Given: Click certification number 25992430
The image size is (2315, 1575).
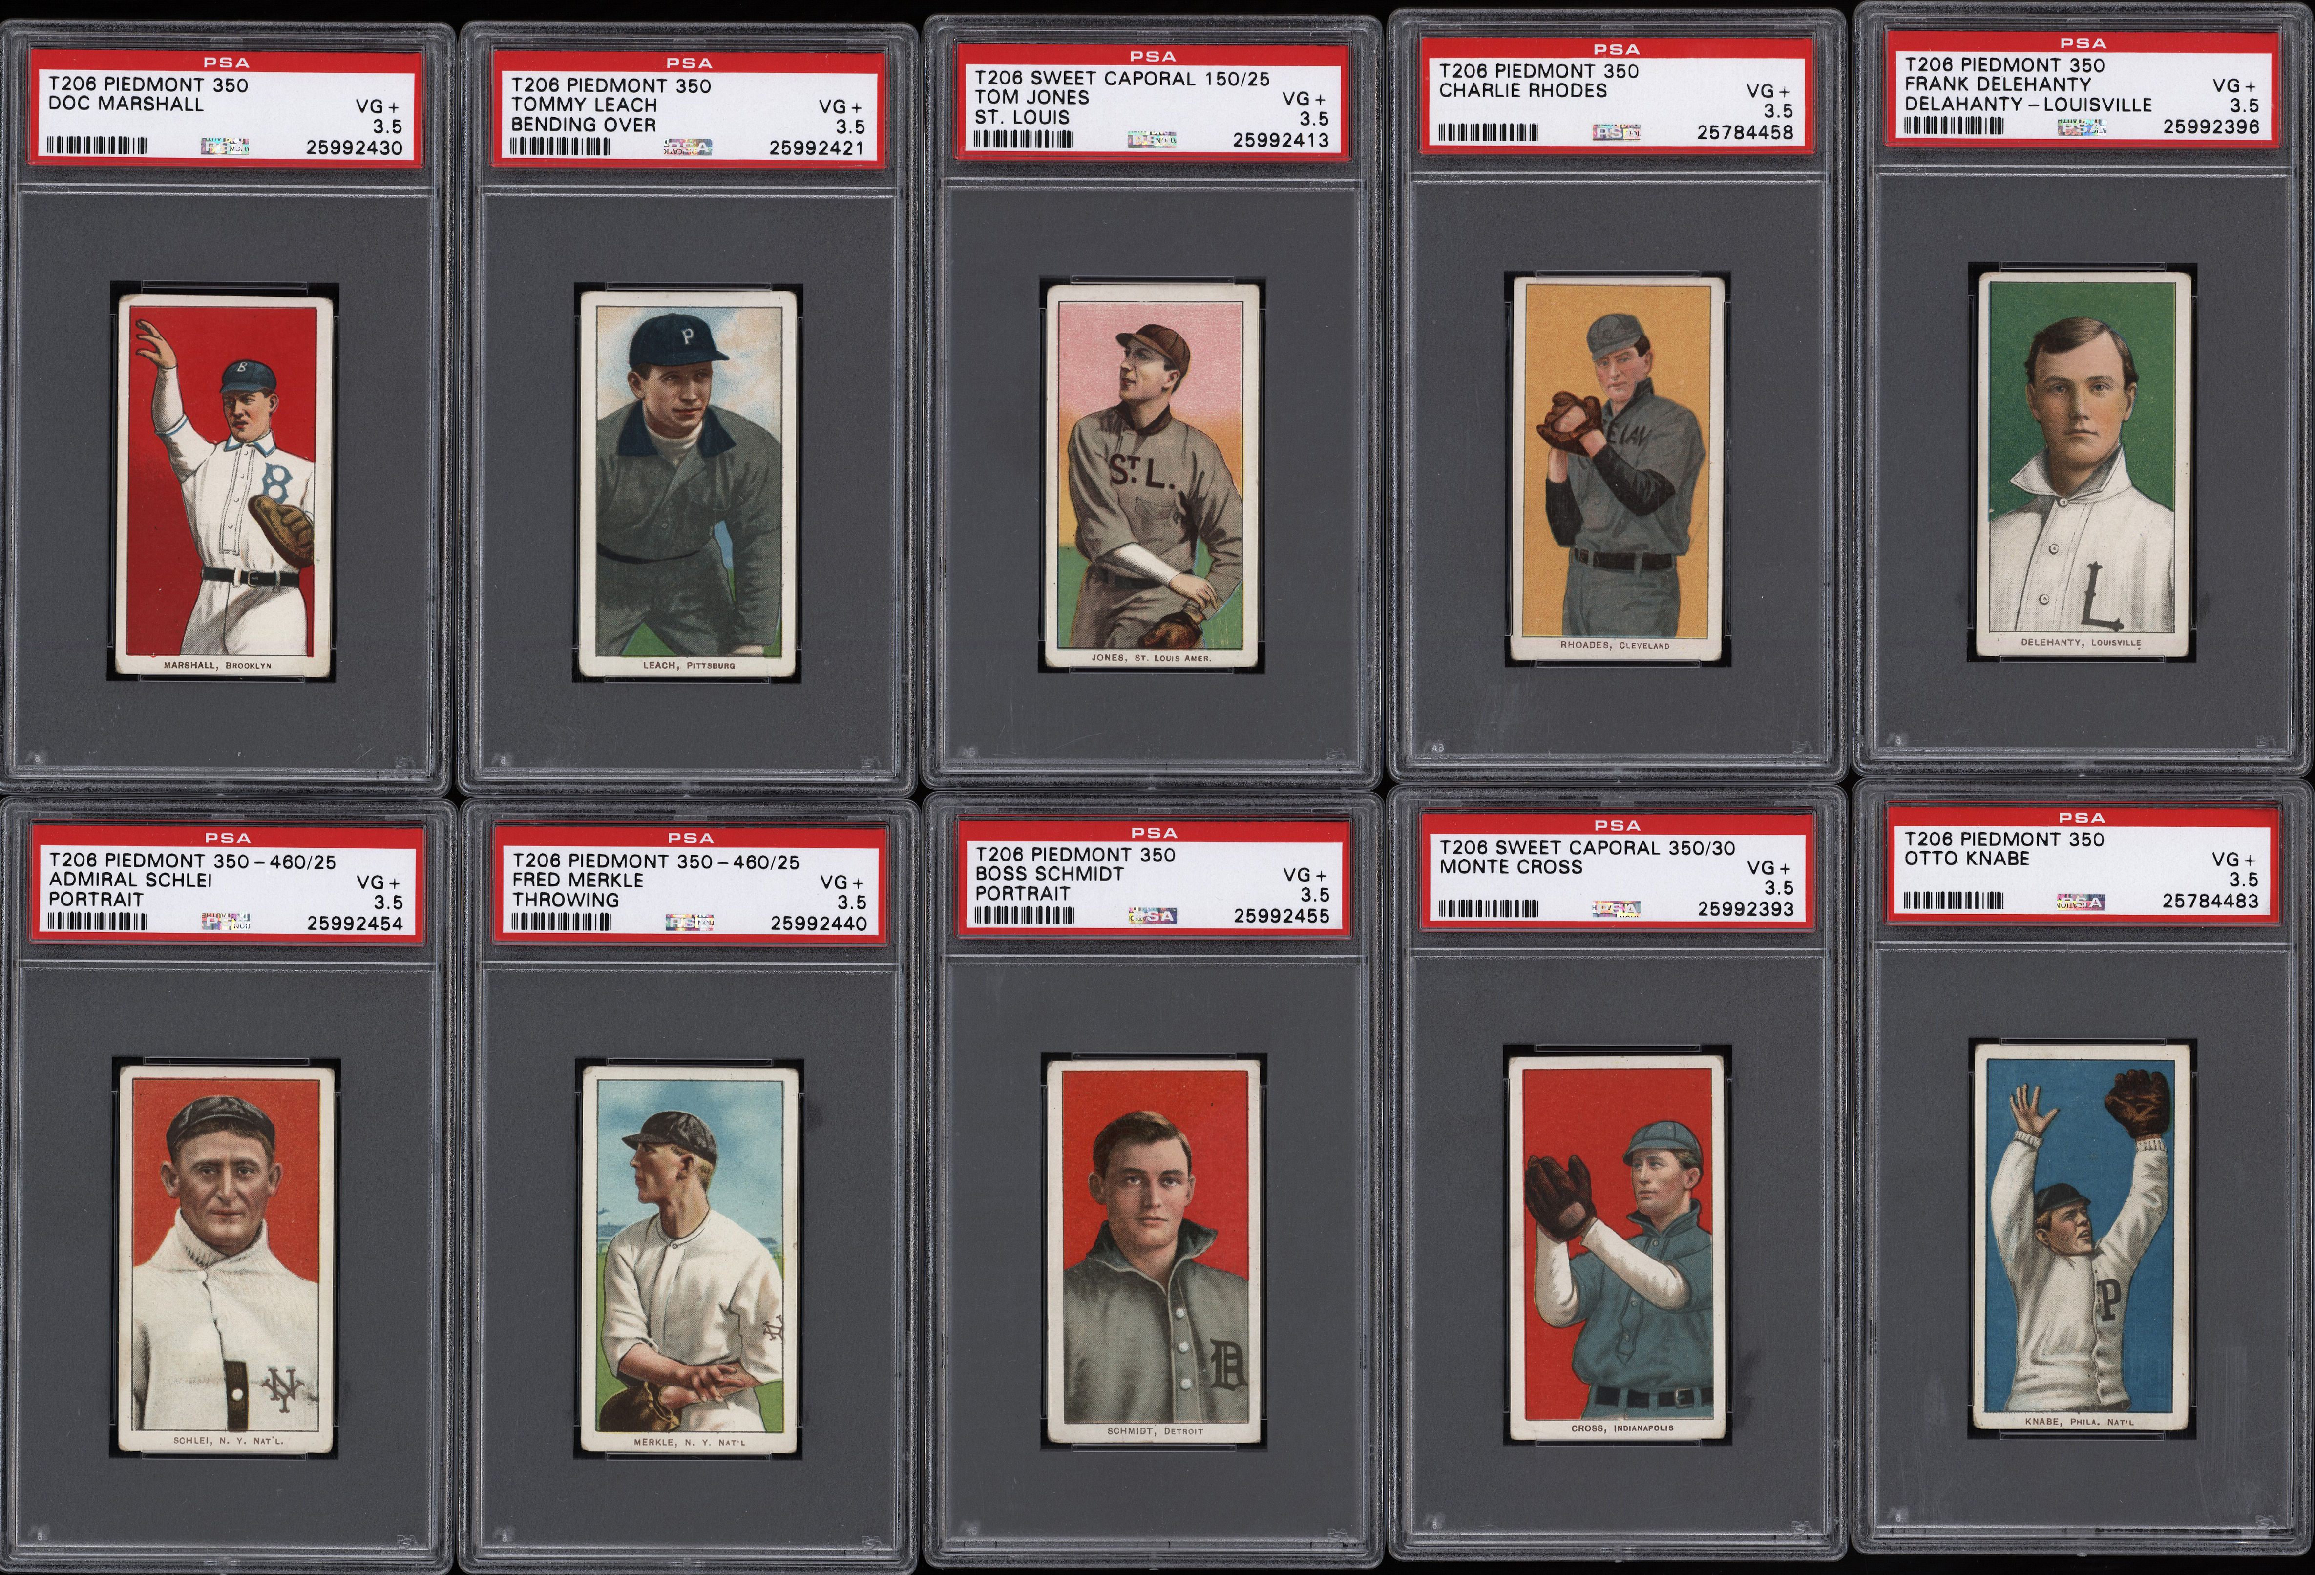Looking at the screenshot, I should (355, 148).
